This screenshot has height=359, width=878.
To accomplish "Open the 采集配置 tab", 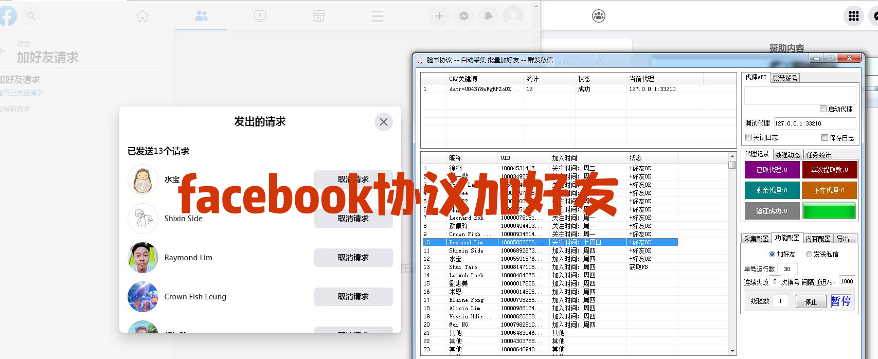I will [756, 239].
